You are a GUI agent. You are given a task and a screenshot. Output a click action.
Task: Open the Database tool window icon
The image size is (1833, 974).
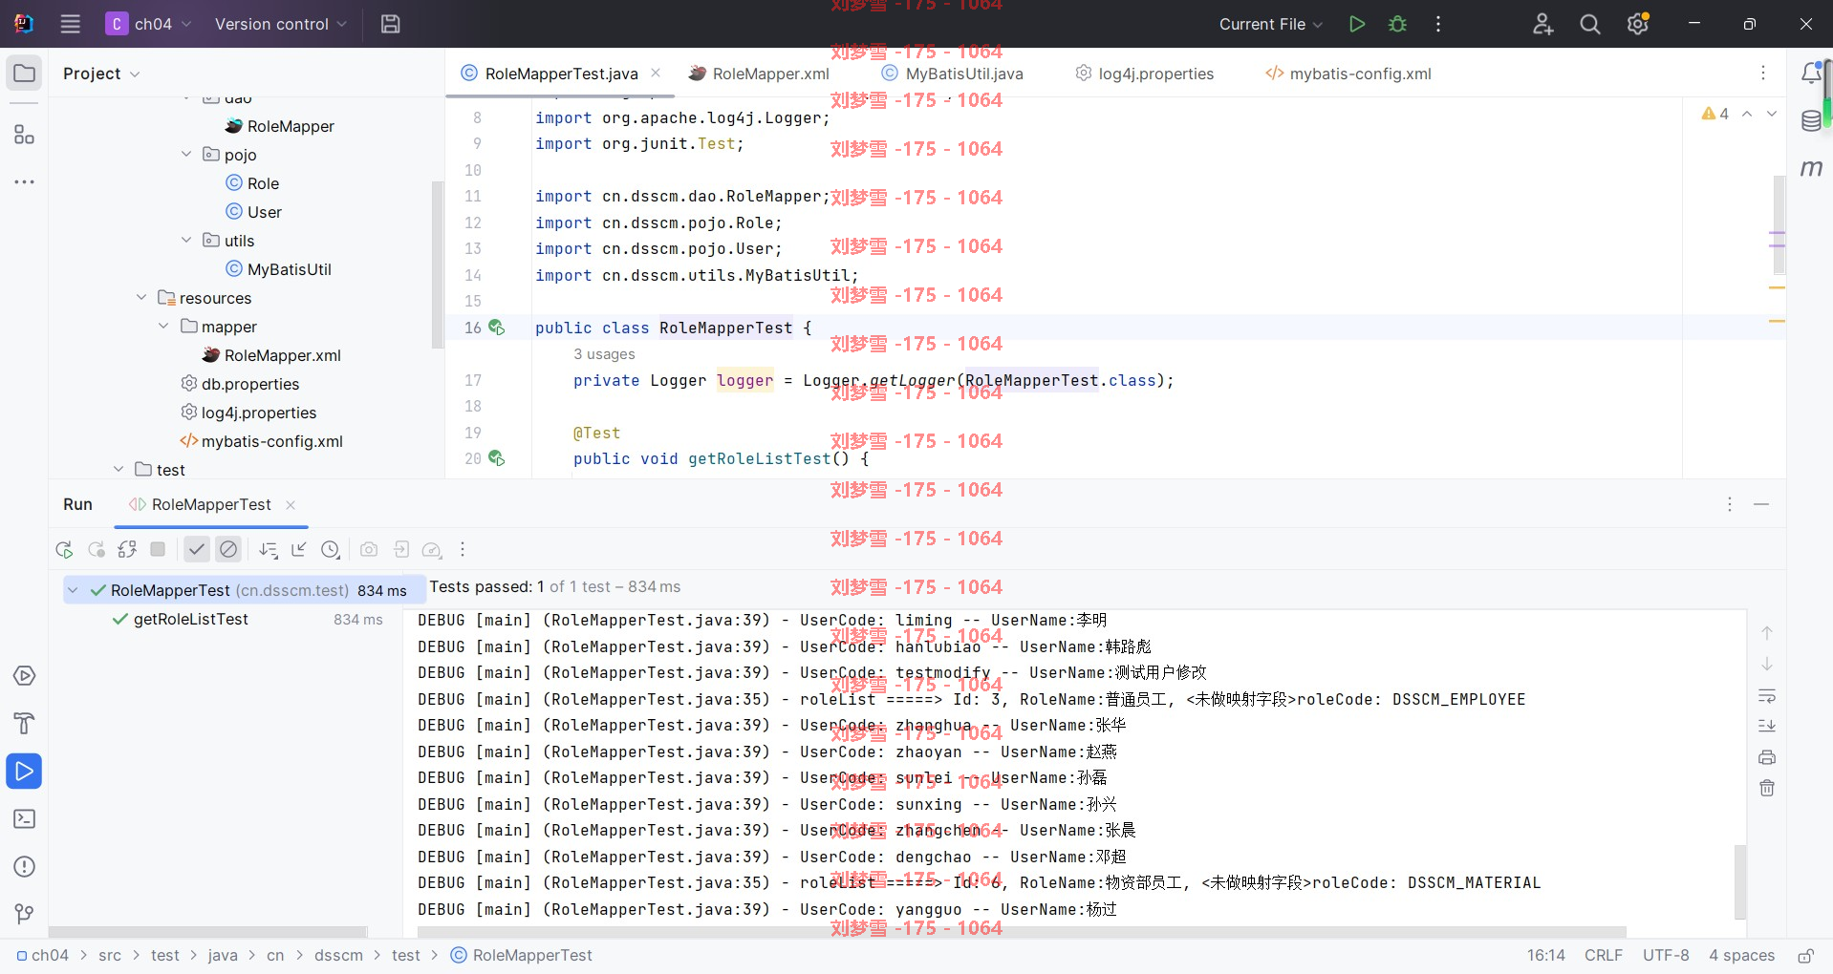pos(1811,121)
